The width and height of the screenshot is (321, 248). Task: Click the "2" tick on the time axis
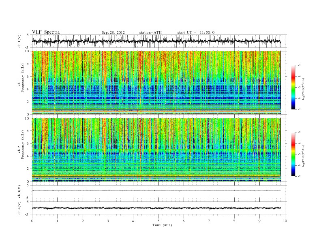(x=83, y=221)
